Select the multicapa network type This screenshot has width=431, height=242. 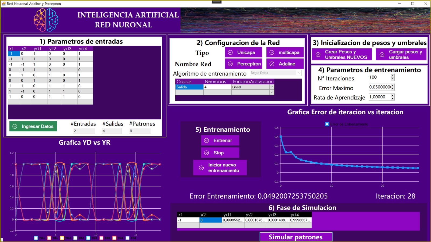click(x=285, y=52)
